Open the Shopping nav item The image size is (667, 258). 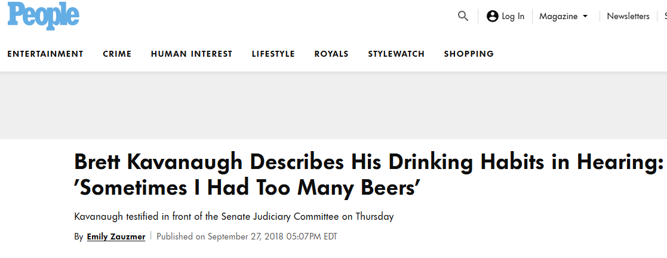(469, 54)
